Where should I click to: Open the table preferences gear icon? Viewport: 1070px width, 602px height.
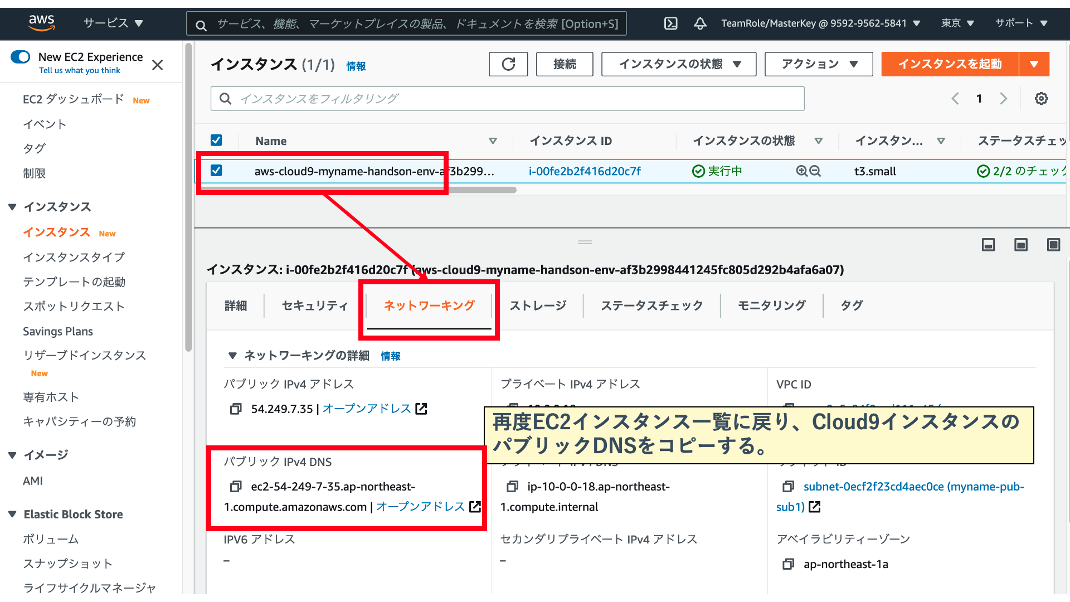click(1041, 99)
